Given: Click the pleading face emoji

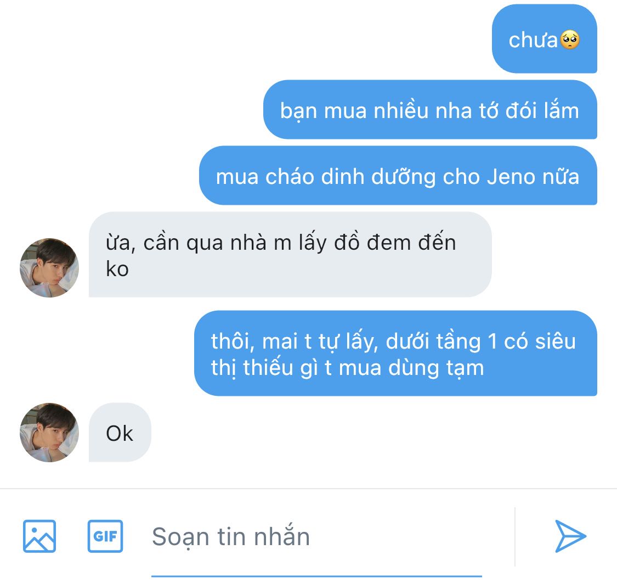Looking at the screenshot, I should tap(570, 40).
